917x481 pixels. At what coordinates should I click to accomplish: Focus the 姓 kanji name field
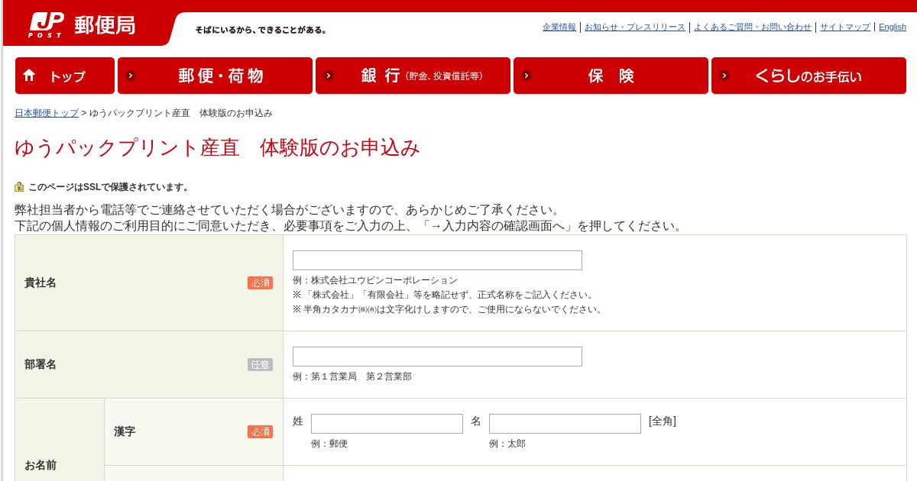coord(387,424)
